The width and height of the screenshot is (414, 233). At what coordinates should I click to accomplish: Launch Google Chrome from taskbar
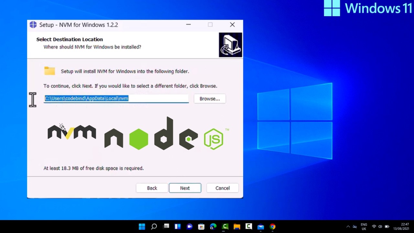273,227
